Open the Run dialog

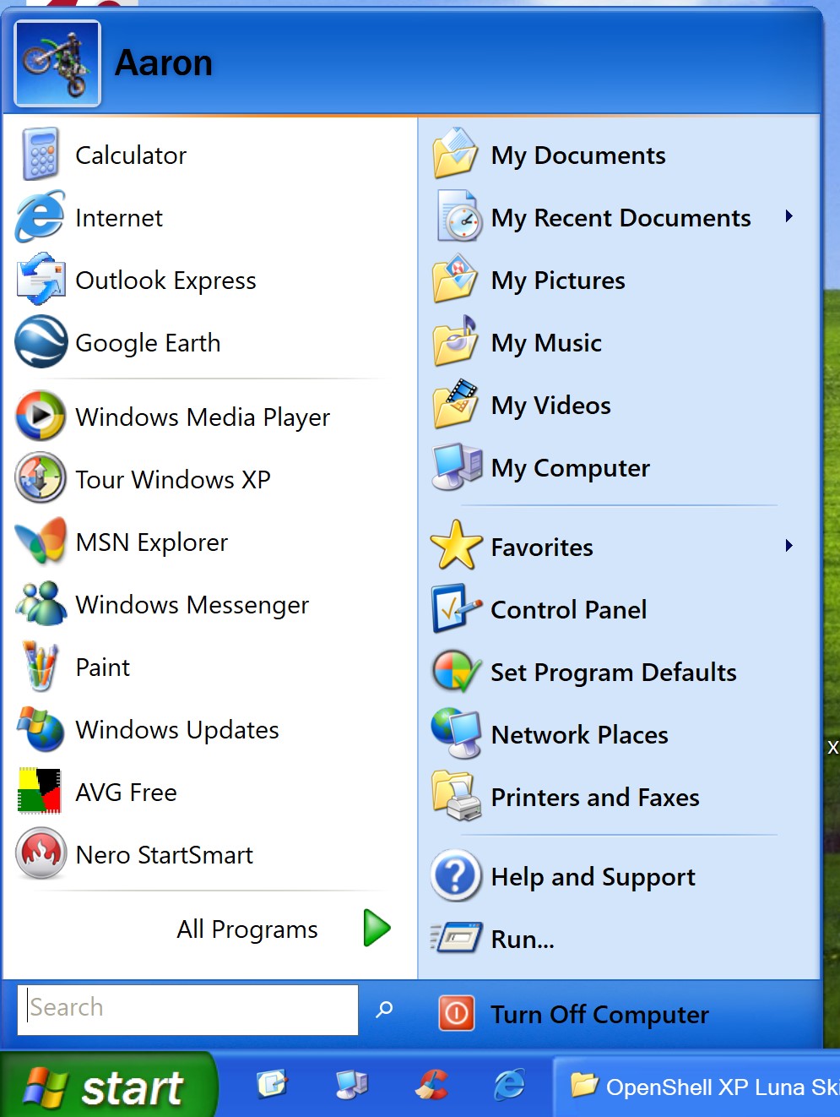[522, 938]
